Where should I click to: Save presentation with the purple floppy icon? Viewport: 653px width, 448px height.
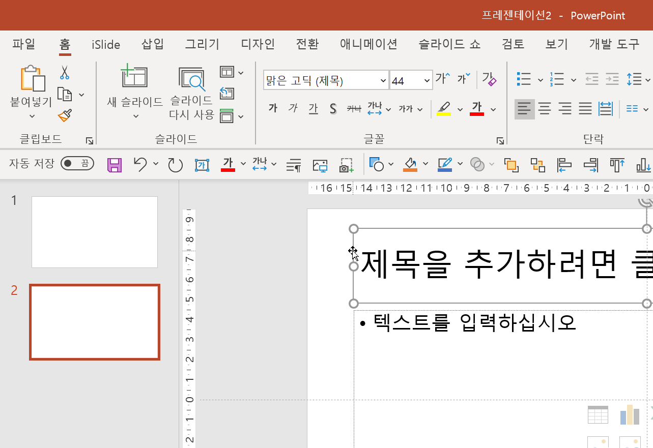point(115,165)
